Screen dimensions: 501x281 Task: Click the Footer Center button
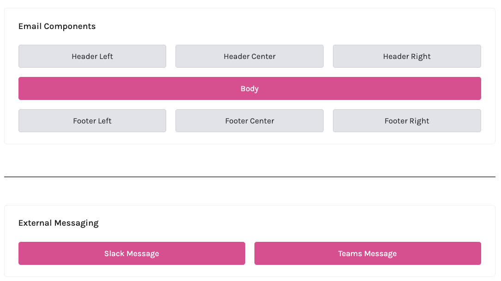[x=249, y=121]
